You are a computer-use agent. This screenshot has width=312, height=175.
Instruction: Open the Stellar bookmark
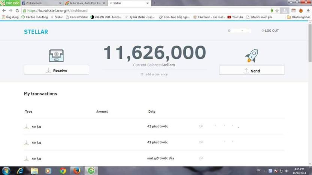pyautogui.click(x=57, y=17)
